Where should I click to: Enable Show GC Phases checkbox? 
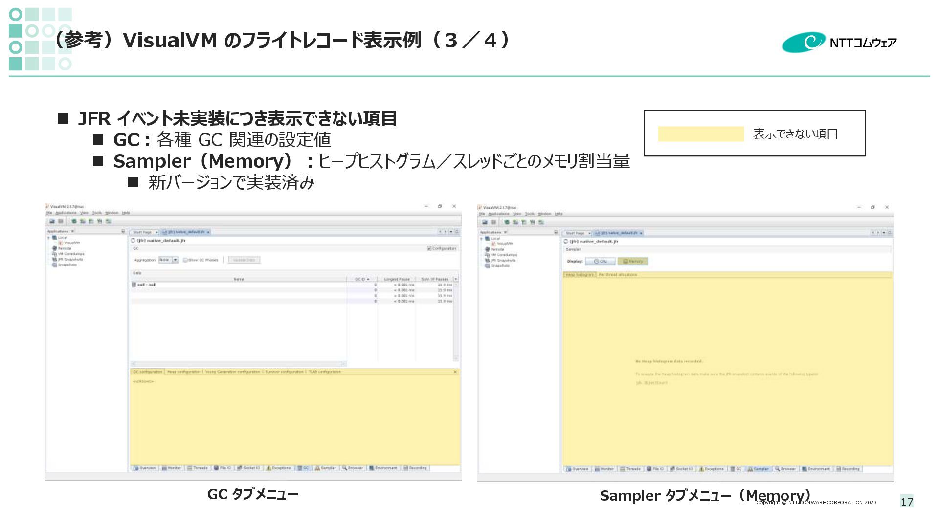[185, 260]
